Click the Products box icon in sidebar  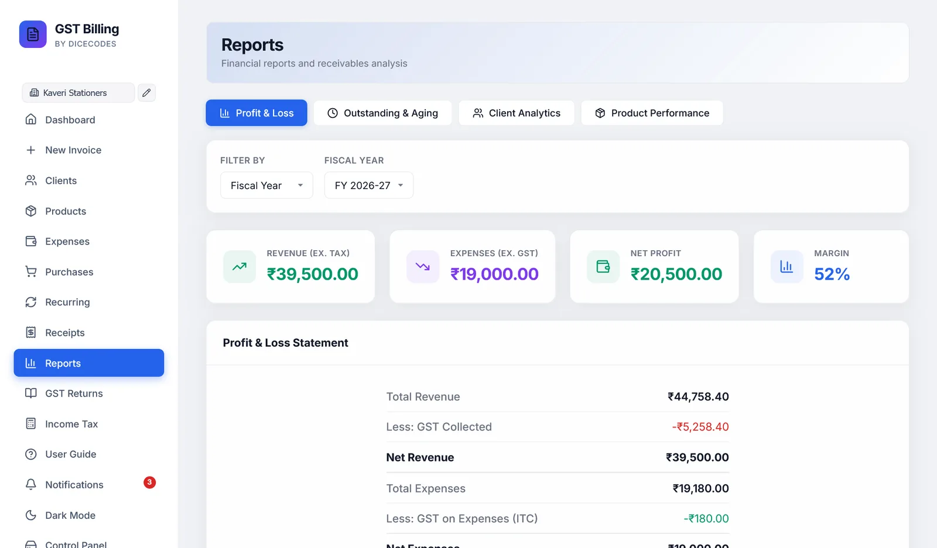pos(31,211)
